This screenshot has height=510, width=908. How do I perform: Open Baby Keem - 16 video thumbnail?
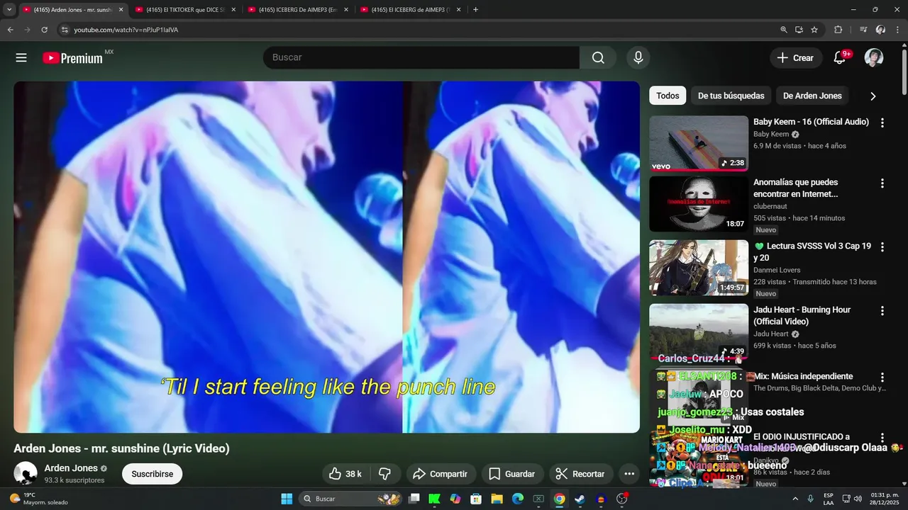click(699, 144)
